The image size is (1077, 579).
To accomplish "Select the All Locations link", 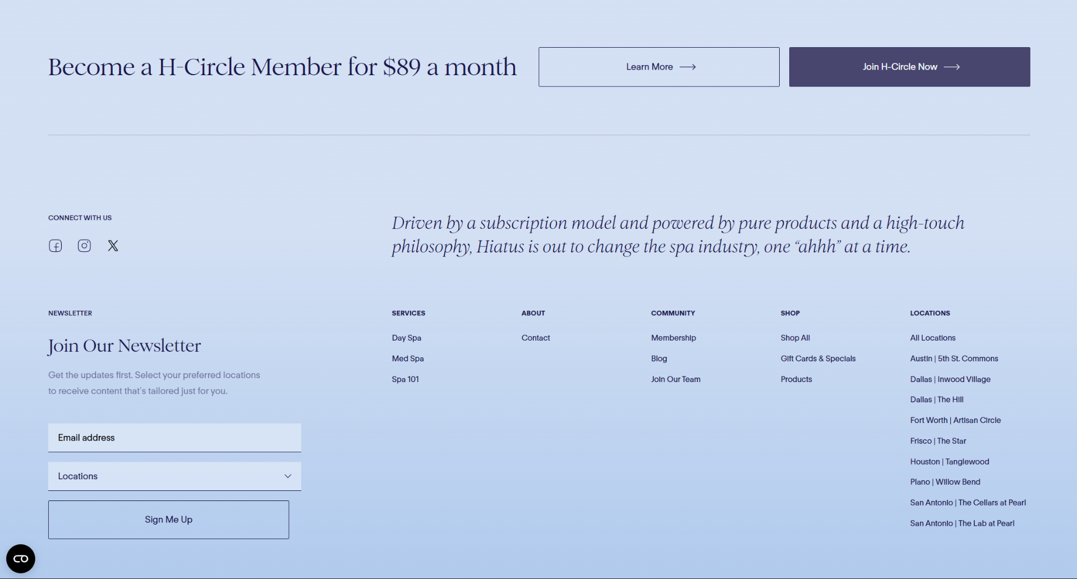I will pos(933,338).
